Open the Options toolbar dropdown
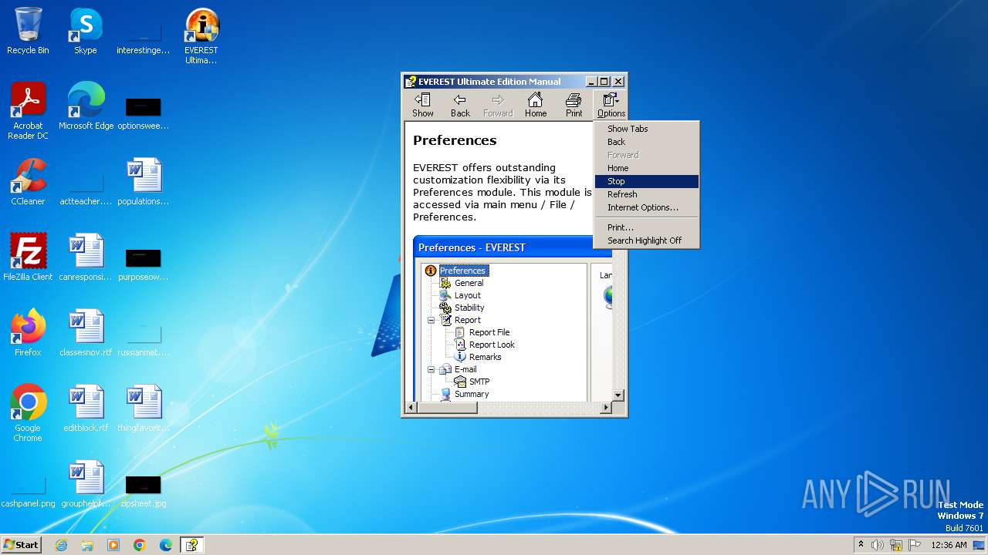 point(611,105)
